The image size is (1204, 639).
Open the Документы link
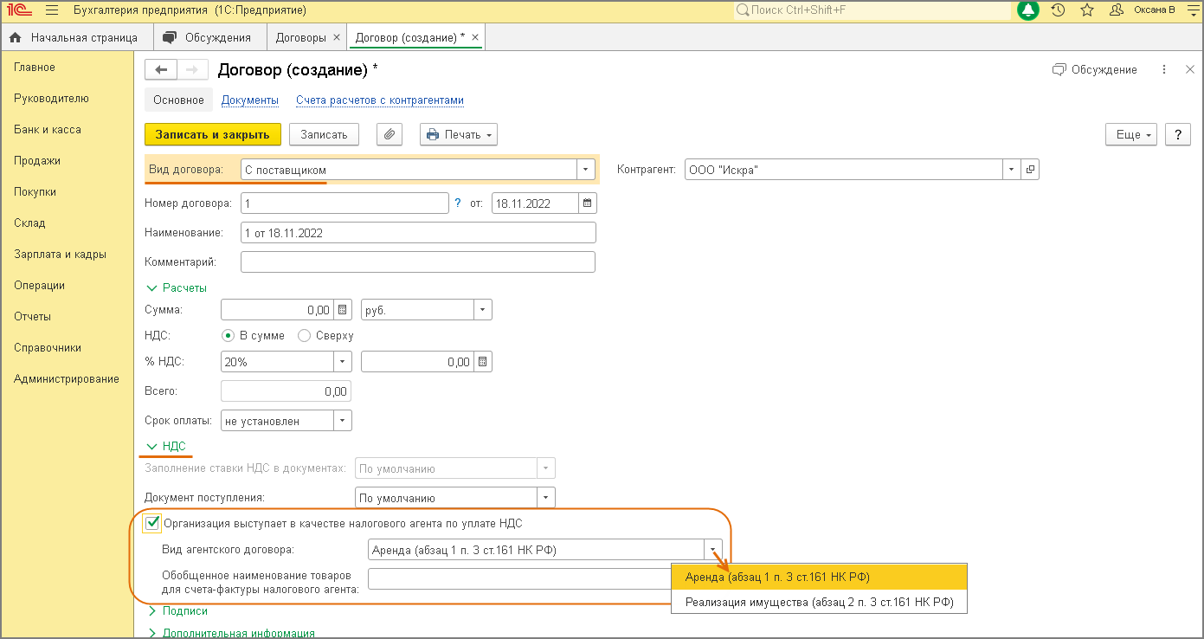coord(250,100)
